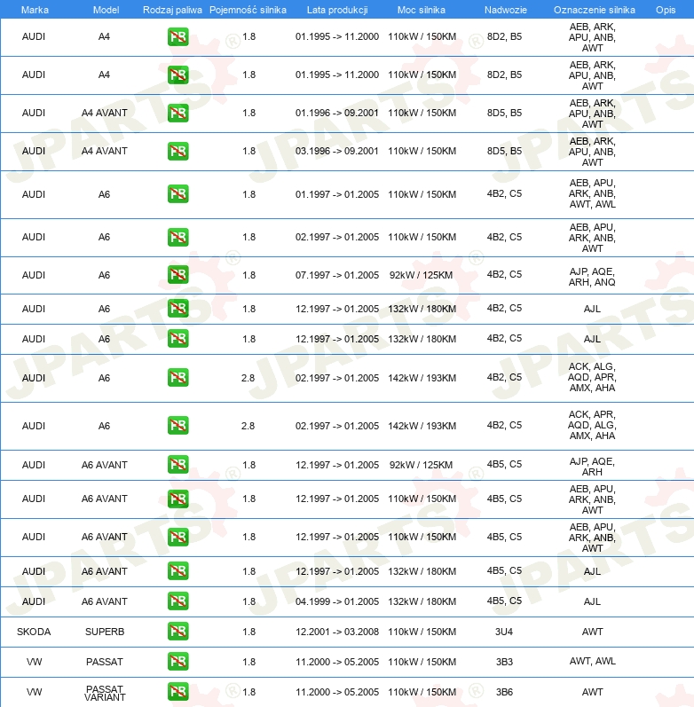Image resolution: width=694 pixels, height=707 pixels.
Task: Click the Model column header
Action: pos(106,10)
